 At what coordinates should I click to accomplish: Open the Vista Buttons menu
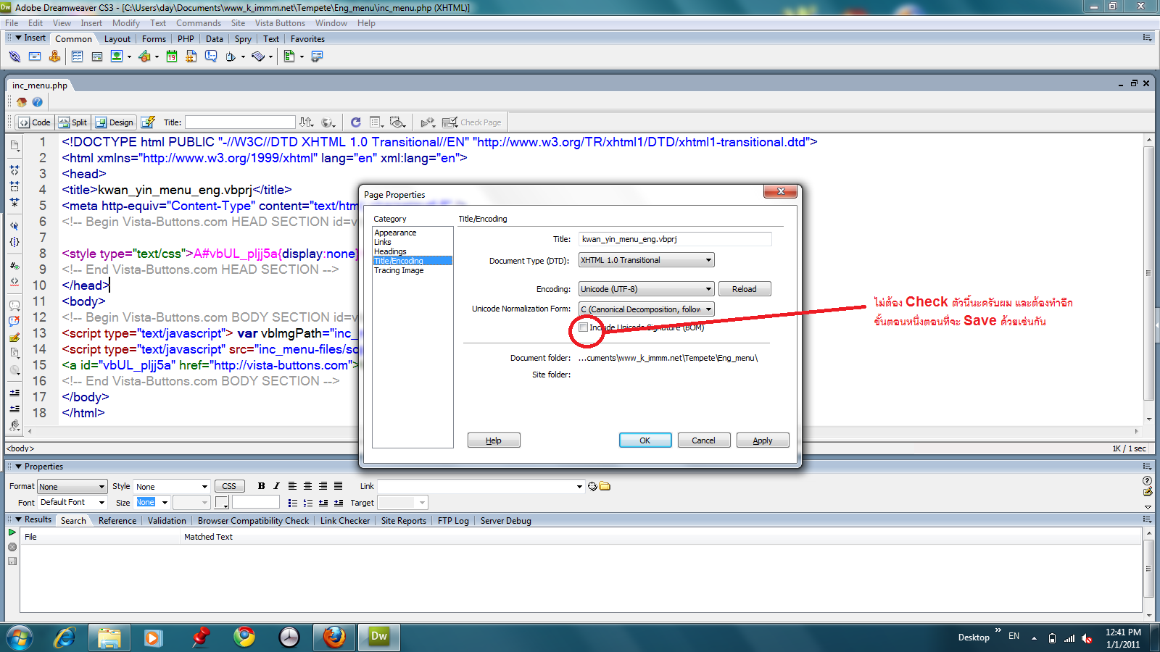pos(280,23)
